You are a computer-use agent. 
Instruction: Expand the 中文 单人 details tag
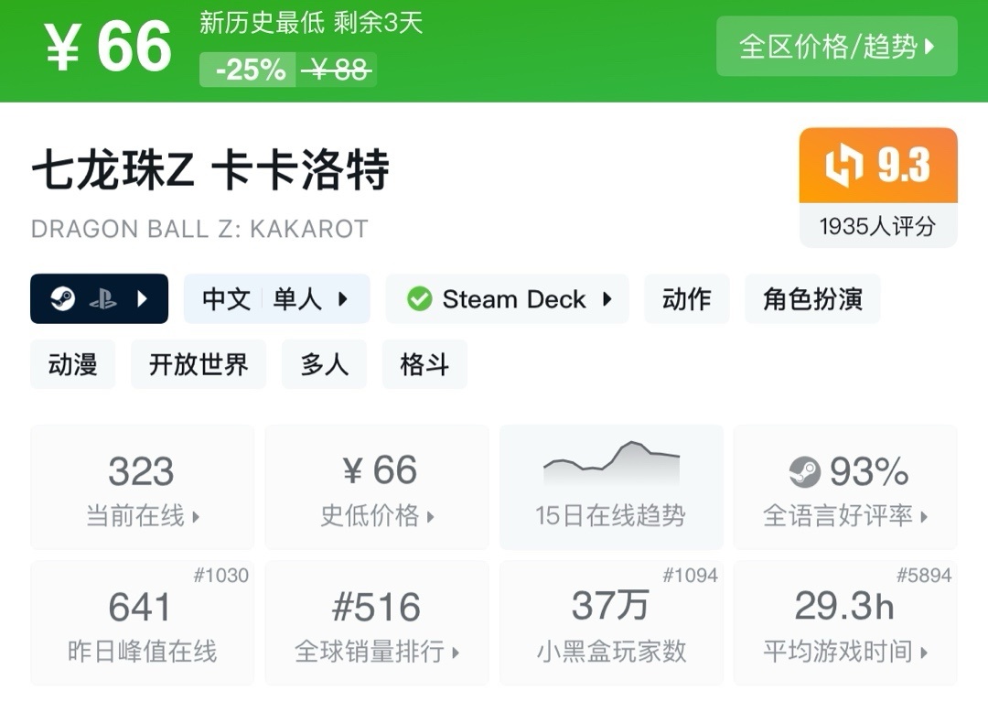[x=276, y=299]
